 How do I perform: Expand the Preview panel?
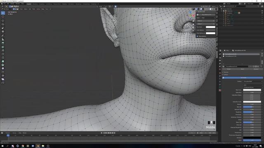pos(226,72)
